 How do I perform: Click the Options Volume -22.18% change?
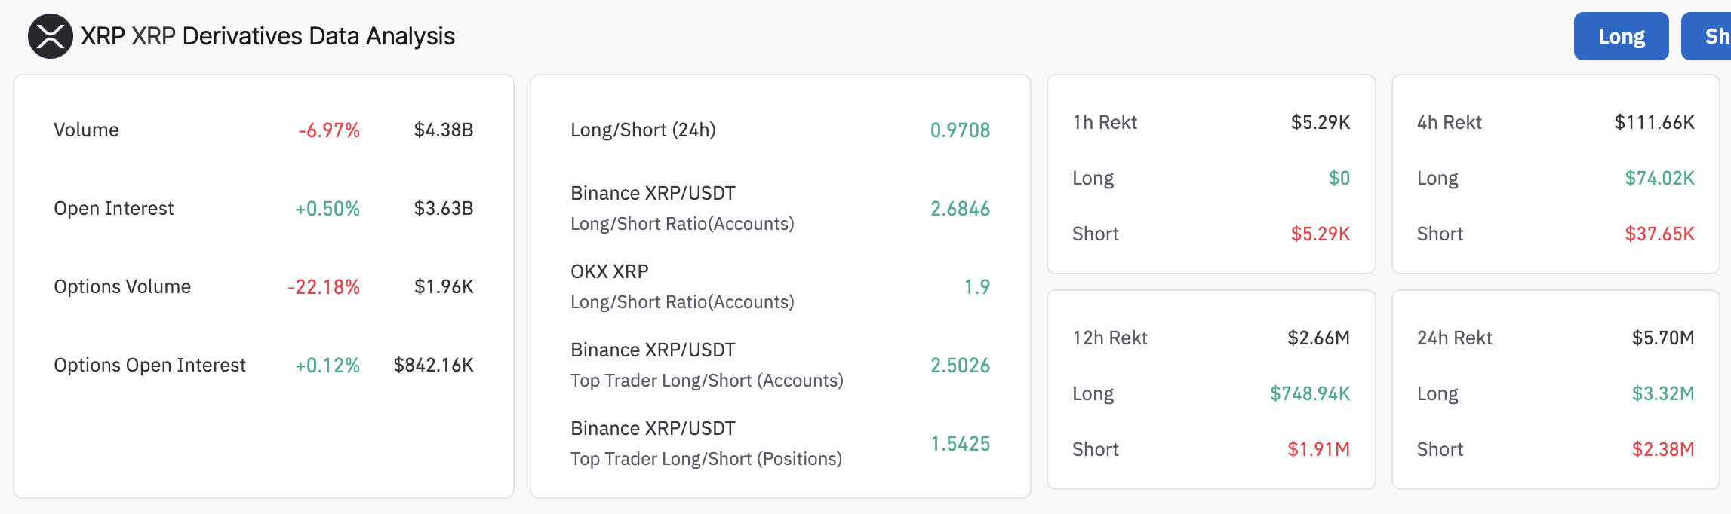pos(324,287)
